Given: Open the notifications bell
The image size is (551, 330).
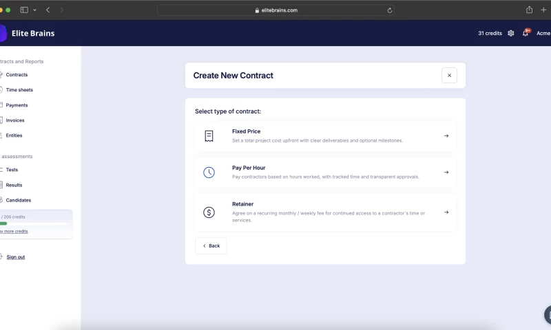Looking at the screenshot, I should pyautogui.click(x=526, y=32).
